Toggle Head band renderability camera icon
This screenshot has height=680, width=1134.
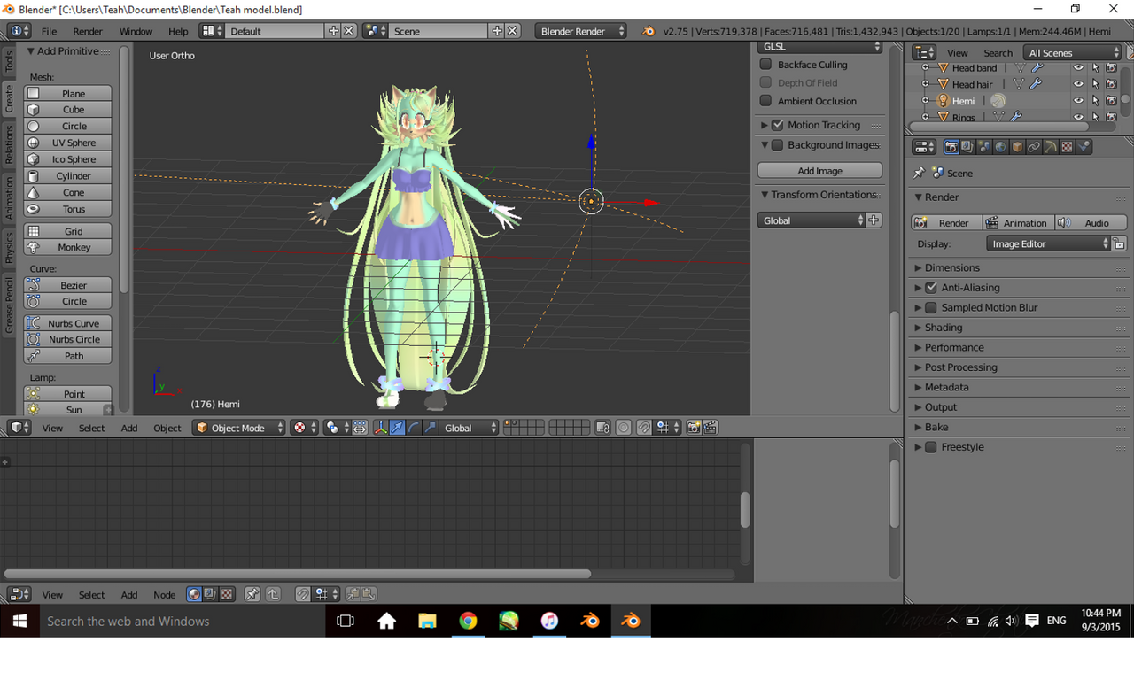[1111, 68]
